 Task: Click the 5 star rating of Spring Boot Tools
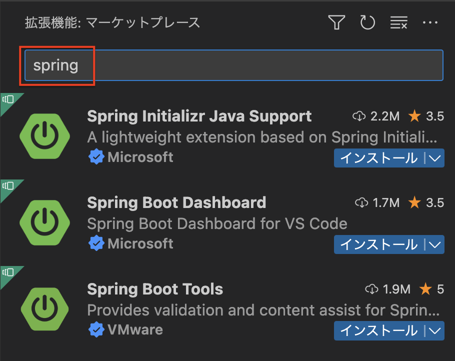[431, 289]
